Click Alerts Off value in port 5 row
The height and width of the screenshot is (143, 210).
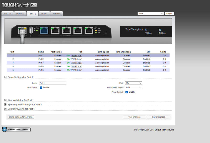coord(165,70)
